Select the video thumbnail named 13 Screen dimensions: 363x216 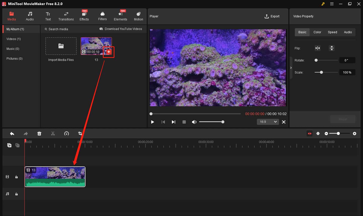click(x=96, y=46)
